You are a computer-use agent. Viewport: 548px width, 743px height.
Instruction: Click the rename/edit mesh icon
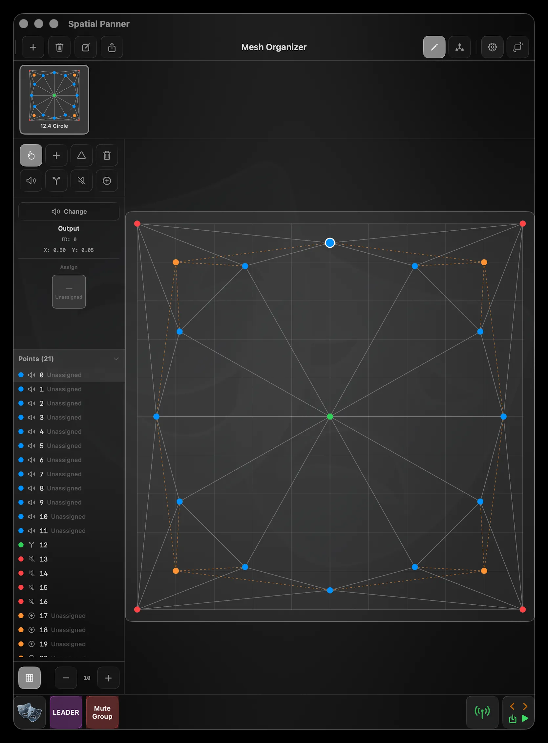(86, 47)
